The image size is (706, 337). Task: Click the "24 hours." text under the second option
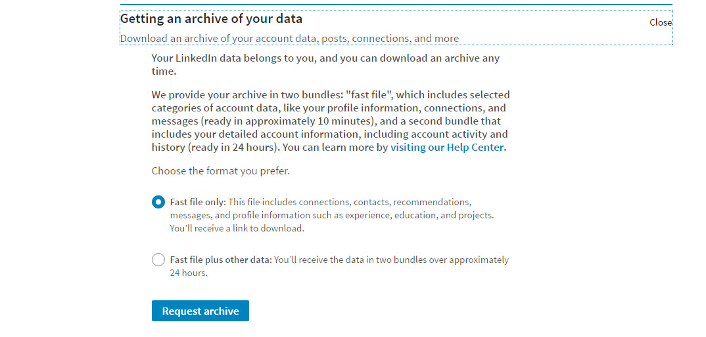click(x=189, y=273)
